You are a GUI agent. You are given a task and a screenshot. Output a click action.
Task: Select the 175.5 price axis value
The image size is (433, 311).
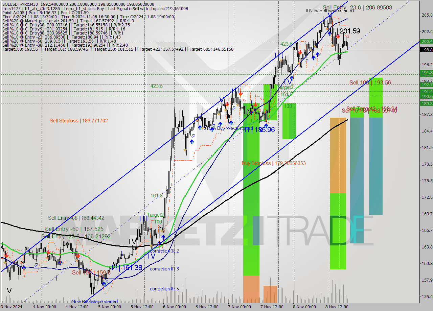[427, 181]
